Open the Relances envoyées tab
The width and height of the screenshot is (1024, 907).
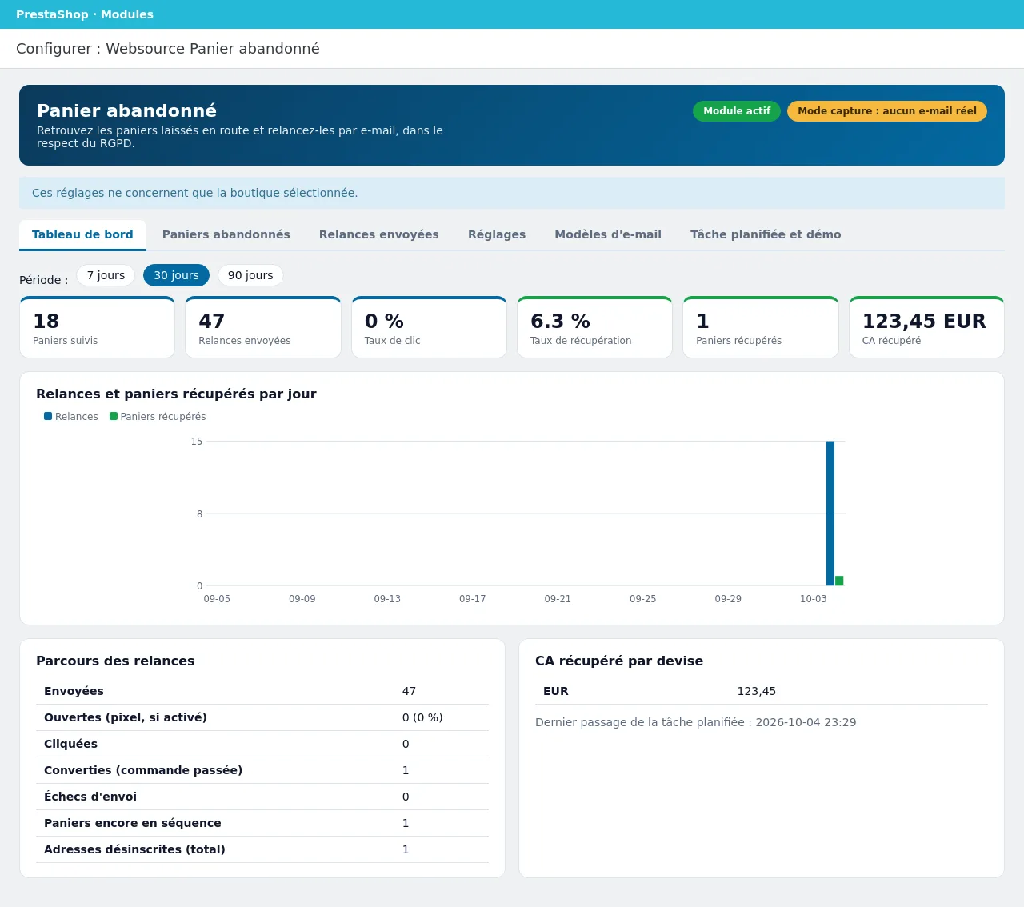pos(379,234)
